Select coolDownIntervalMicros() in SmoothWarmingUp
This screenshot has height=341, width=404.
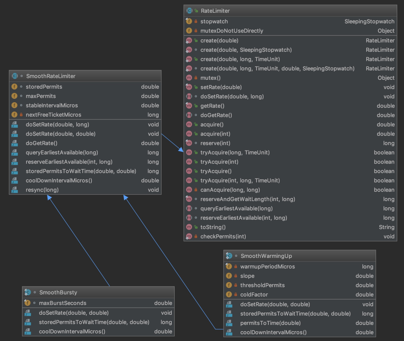tap(273, 332)
